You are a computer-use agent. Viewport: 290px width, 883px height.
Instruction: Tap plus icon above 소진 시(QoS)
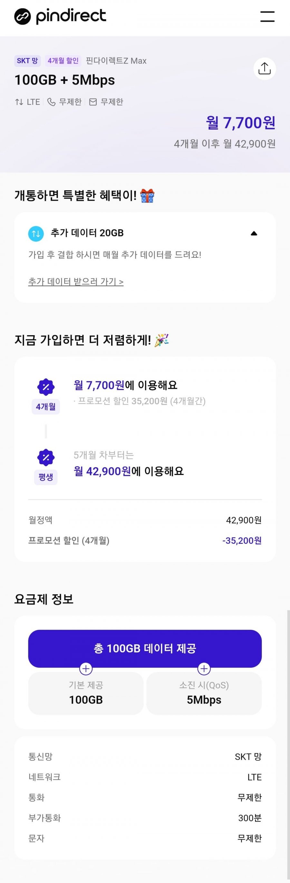point(204,668)
